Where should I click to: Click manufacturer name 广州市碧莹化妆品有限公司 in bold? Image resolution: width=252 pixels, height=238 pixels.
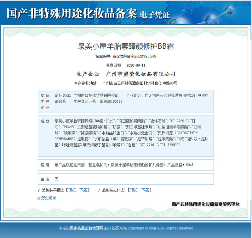tap(140, 74)
